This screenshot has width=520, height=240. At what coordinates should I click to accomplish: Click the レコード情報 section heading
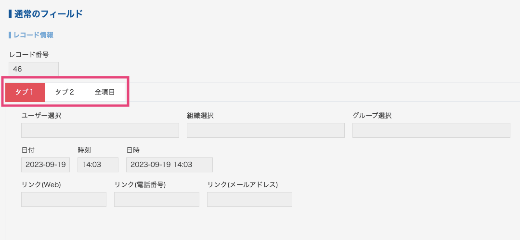[x=33, y=35]
